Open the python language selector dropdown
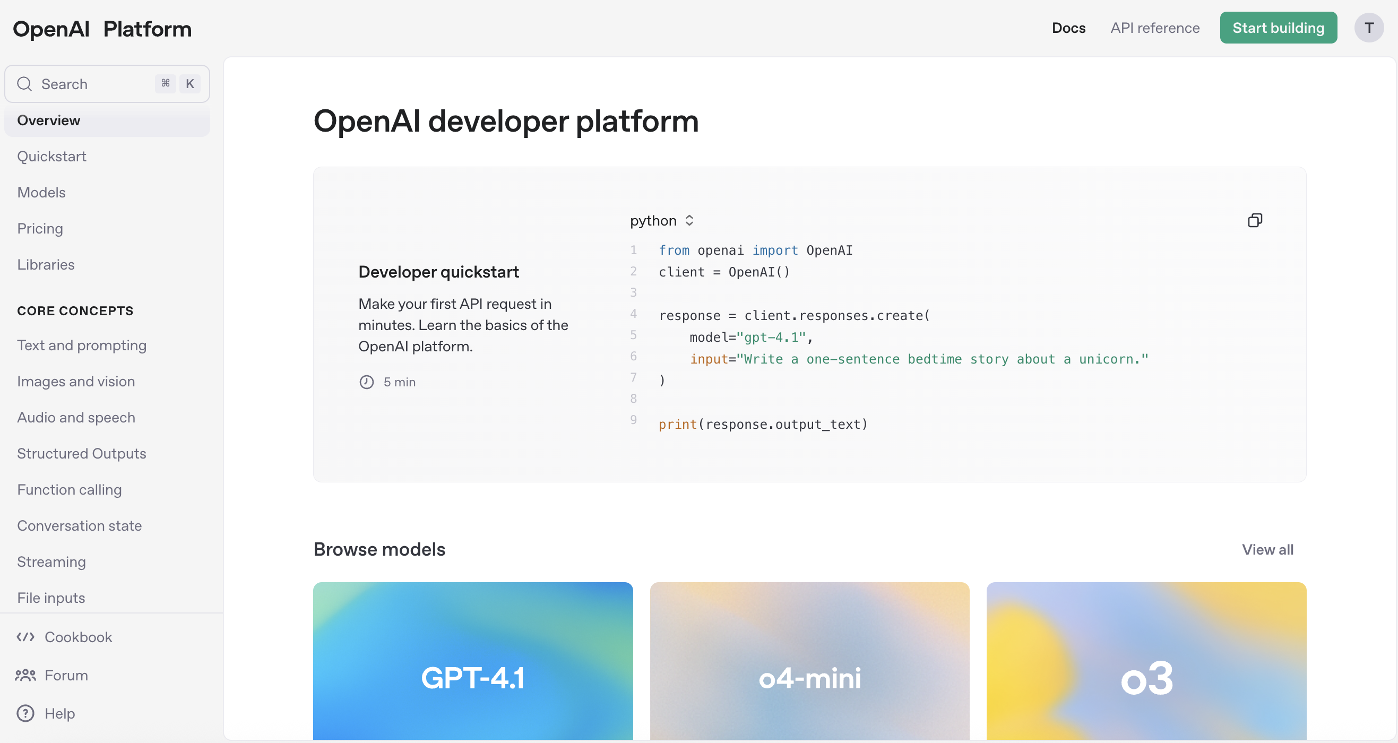1398x743 pixels. [x=661, y=220]
